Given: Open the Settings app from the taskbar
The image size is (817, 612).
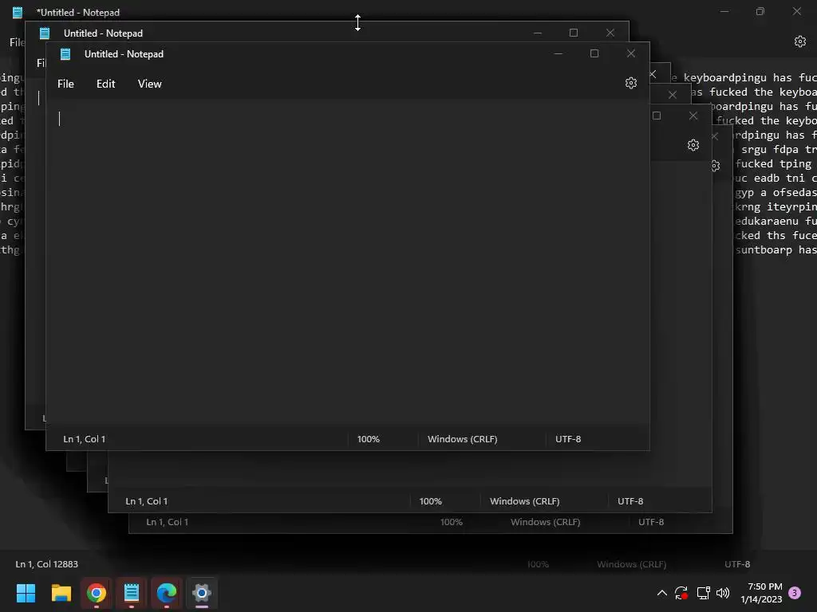Looking at the screenshot, I should coord(202,593).
